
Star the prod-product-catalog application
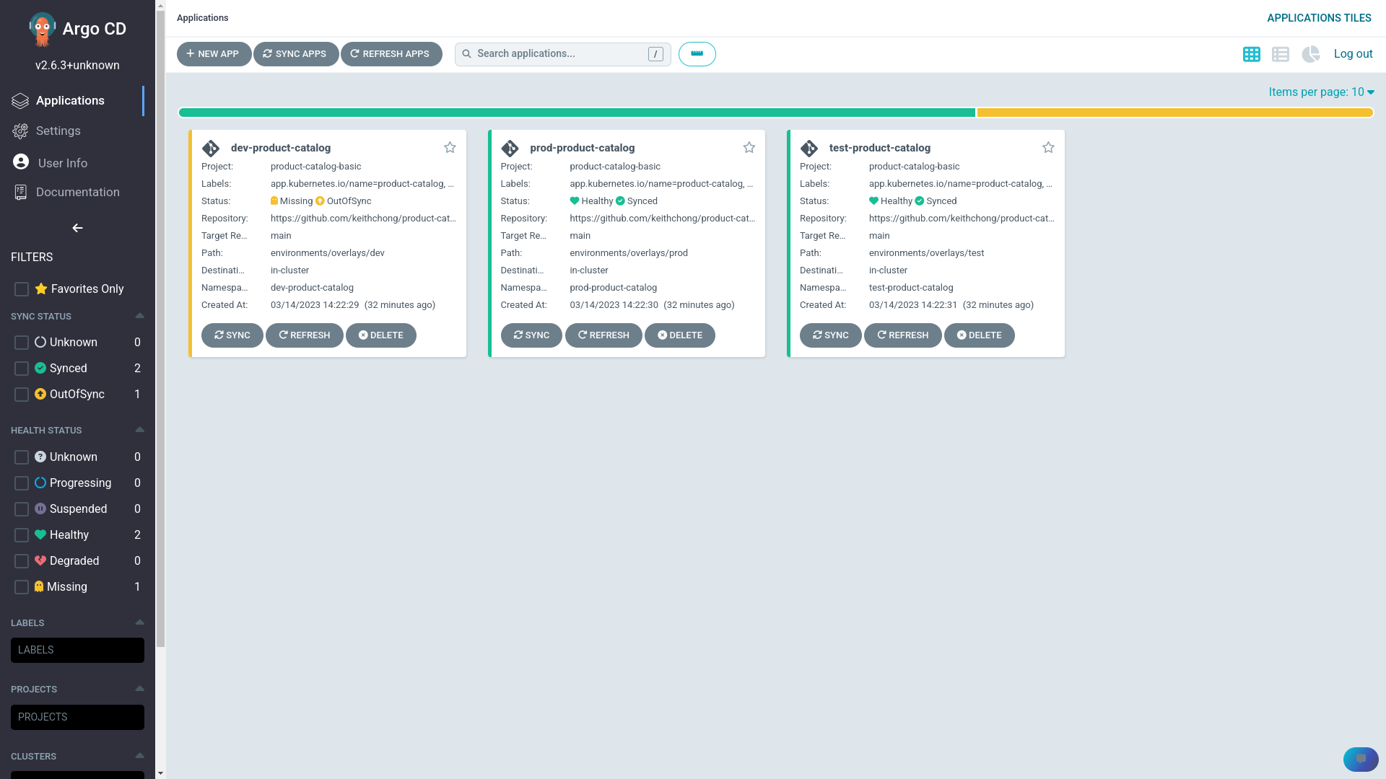(749, 148)
